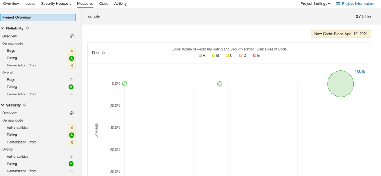Click the Security help question mark icon
This screenshot has width=381, height=176.
[25, 106]
